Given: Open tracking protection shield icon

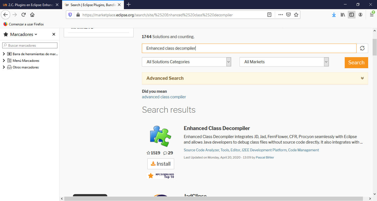Looking at the screenshot, I should pos(70,15).
